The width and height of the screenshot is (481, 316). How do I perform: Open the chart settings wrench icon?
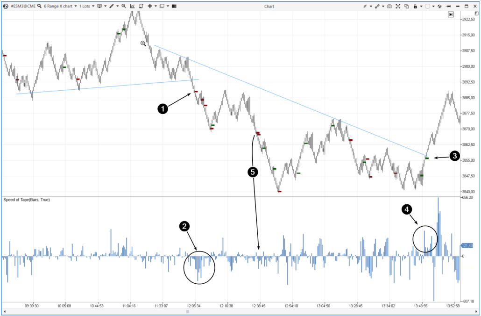click(x=439, y=6)
